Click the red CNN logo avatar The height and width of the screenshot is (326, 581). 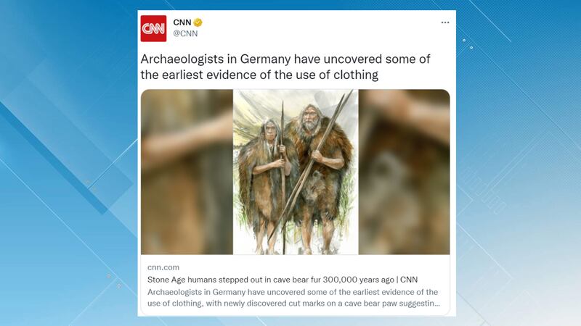(x=153, y=28)
